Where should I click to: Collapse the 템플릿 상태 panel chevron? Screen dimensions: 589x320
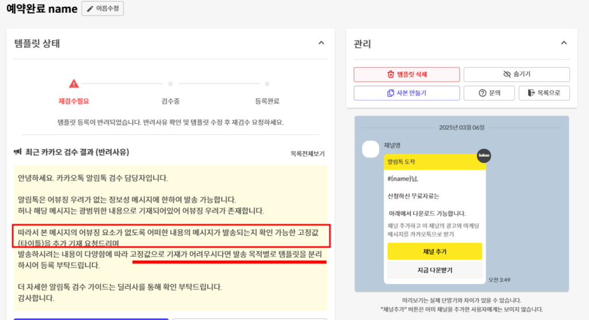(321, 43)
